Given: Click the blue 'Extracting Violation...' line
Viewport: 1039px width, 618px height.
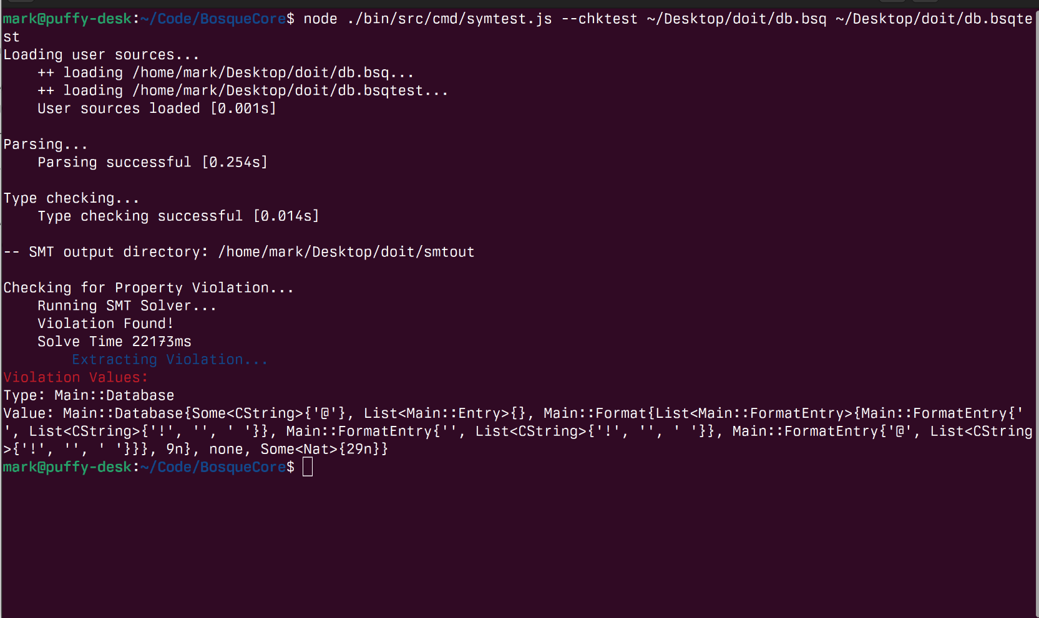Looking at the screenshot, I should (x=169, y=360).
